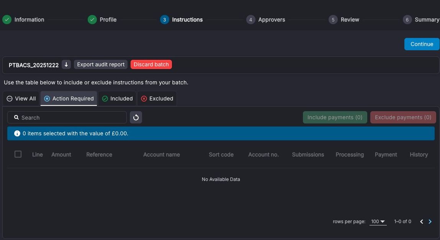Sort by the Processing column header
This screenshot has width=440, height=240.
[x=350, y=155]
